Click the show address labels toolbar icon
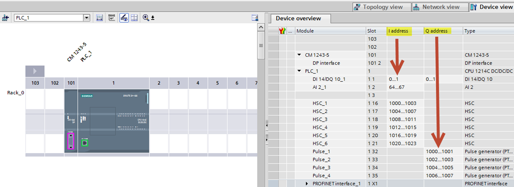Viewport: 514px width, 187px height. pyautogui.click(x=99, y=18)
